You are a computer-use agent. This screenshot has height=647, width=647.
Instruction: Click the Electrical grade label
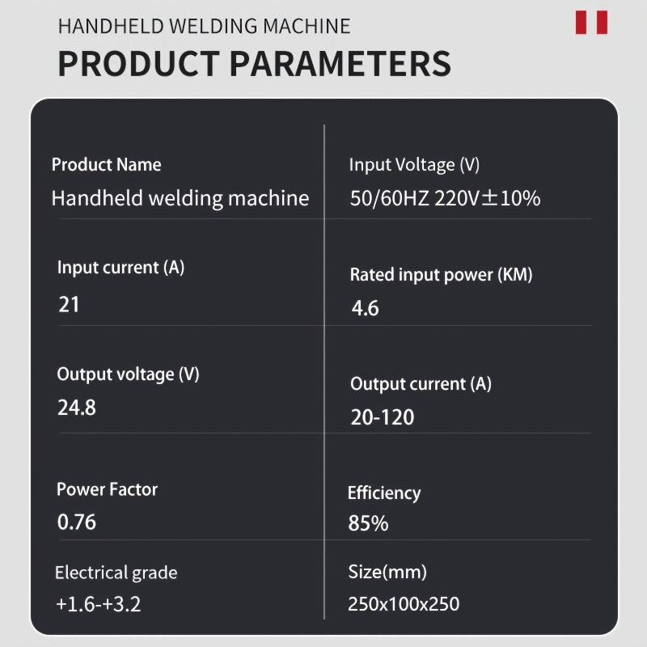tap(116, 573)
